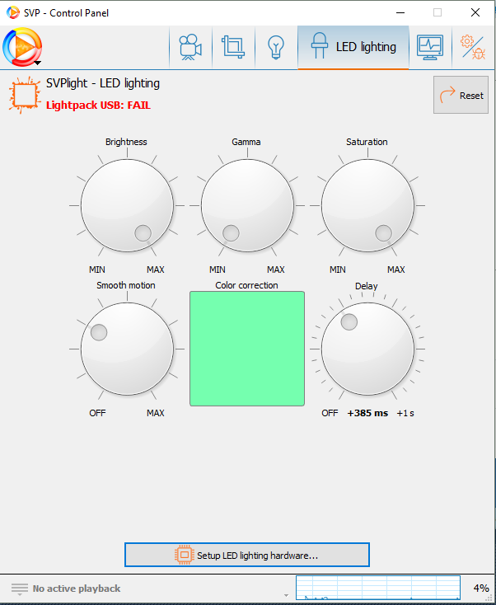Screen dimensions: 496x605
Task: Click the red Lightpack USB: FAIL status
Action: pyautogui.click(x=98, y=106)
